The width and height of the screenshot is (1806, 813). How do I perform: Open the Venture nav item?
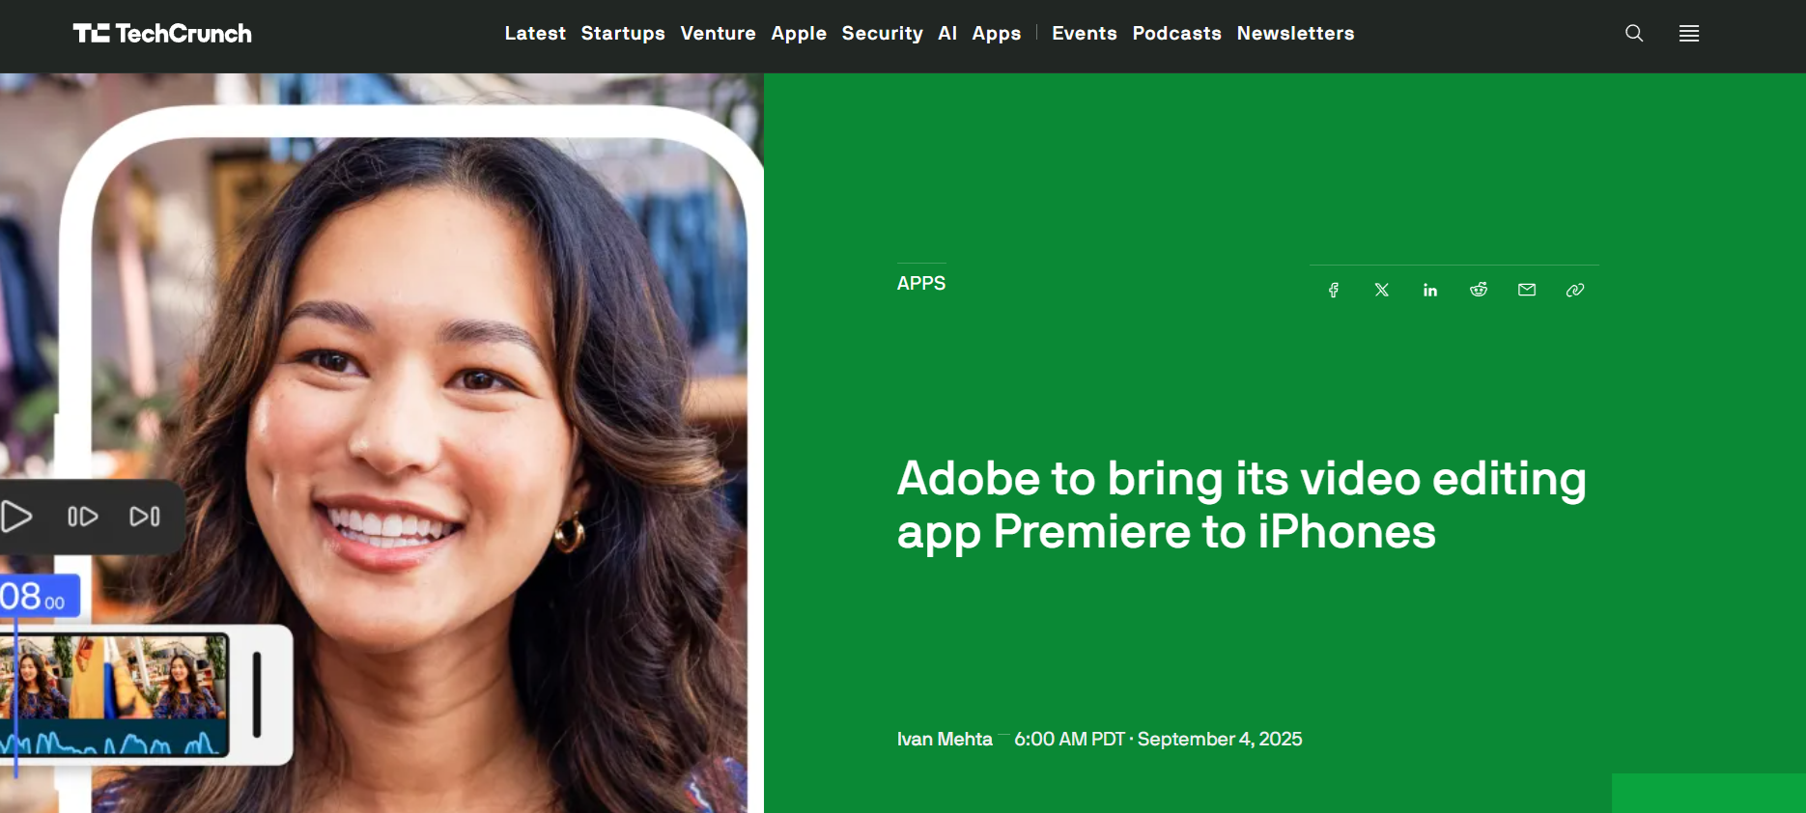[x=718, y=34]
